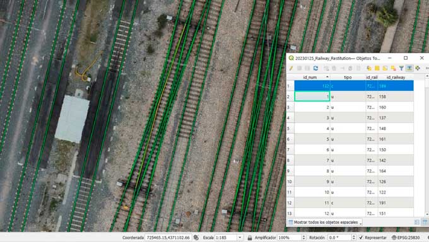Click id_railway cell with value 150
The width and height of the screenshot is (429, 242).
point(396,150)
